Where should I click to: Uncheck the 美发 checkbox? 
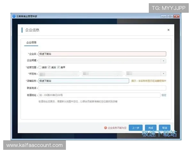[x=49, y=67]
